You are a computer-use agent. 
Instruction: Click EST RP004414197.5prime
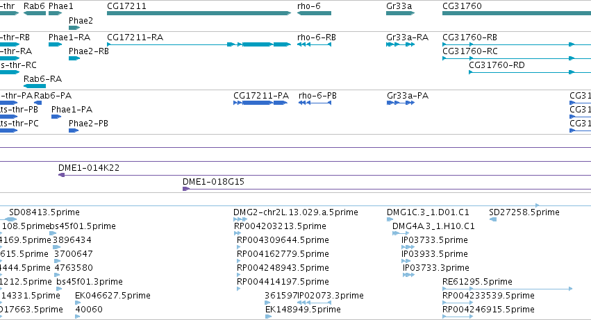tap(239, 289)
